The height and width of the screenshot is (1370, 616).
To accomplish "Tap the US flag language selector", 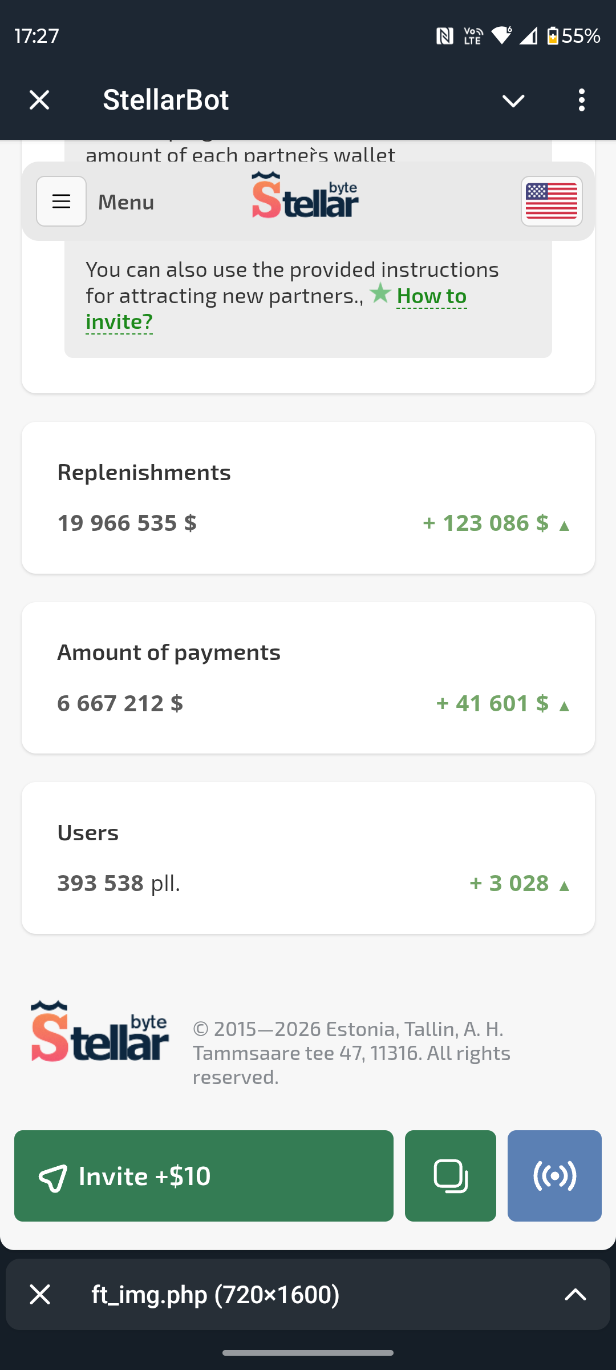I will pos(551,202).
